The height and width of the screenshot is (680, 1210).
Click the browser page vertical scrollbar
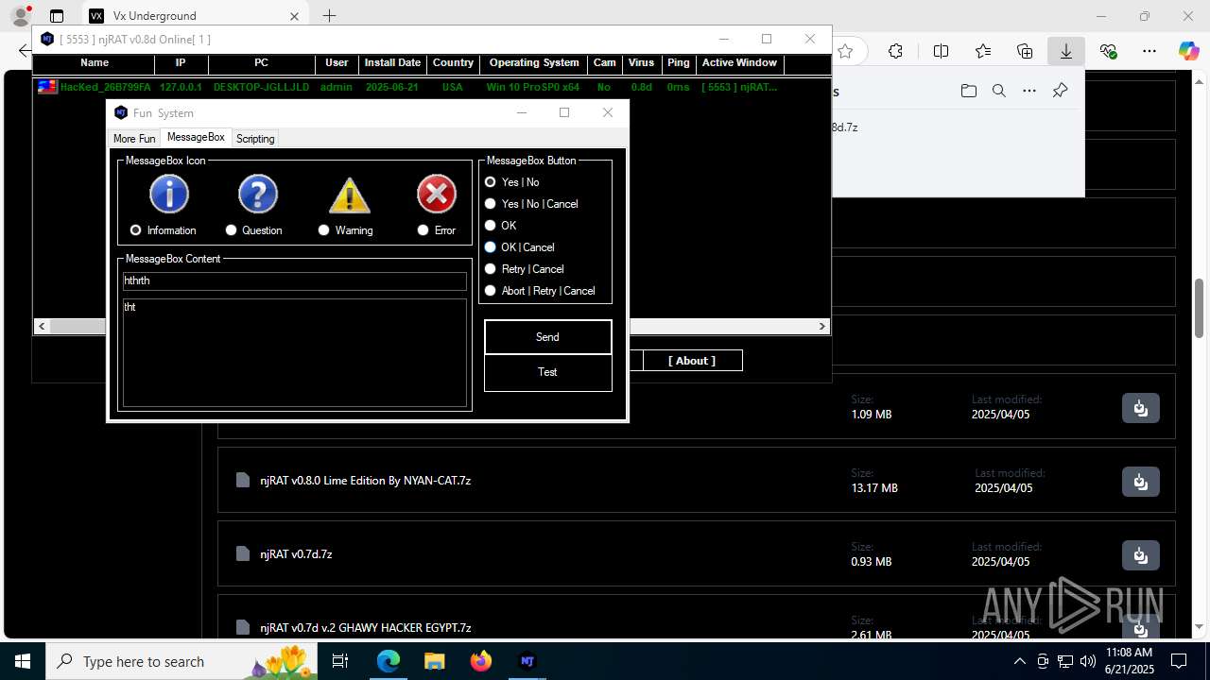(x=1200, y=309)
